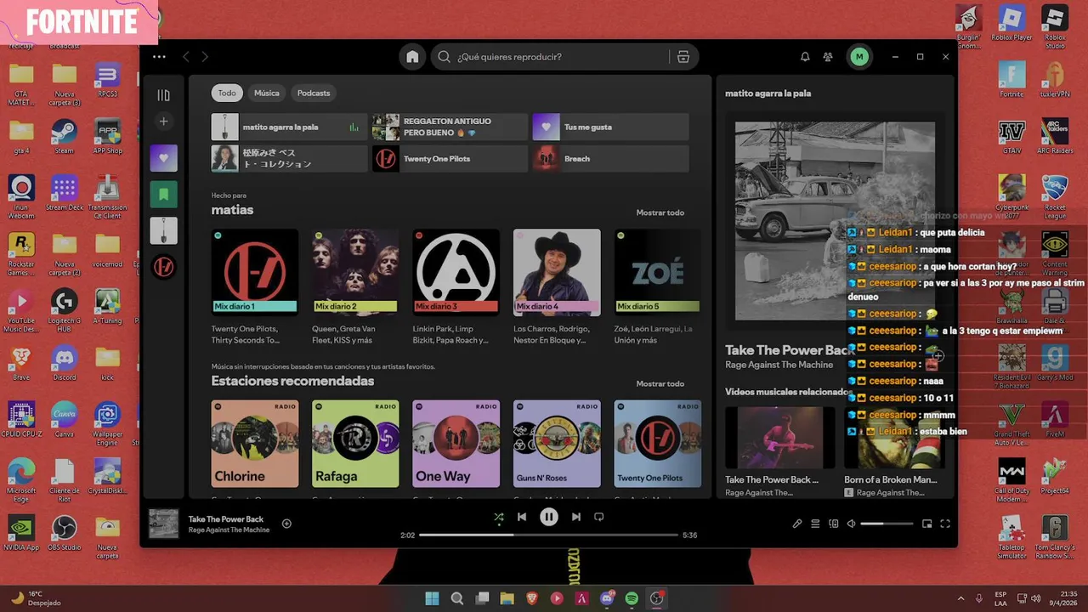
Task: Open REGGAETON ANTIGUO PERO BUENO shortcut
Action: 450,127
